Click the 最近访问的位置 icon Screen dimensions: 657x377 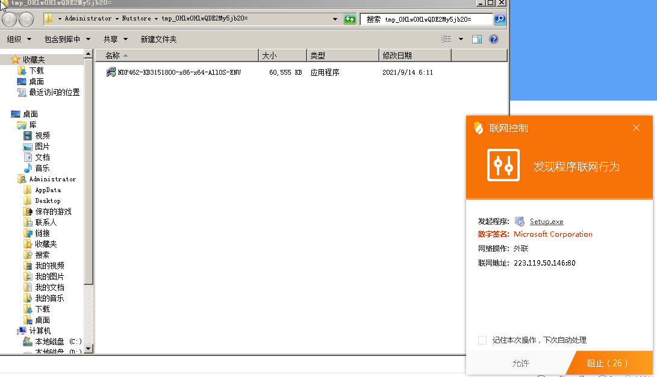tap(22, 92)
